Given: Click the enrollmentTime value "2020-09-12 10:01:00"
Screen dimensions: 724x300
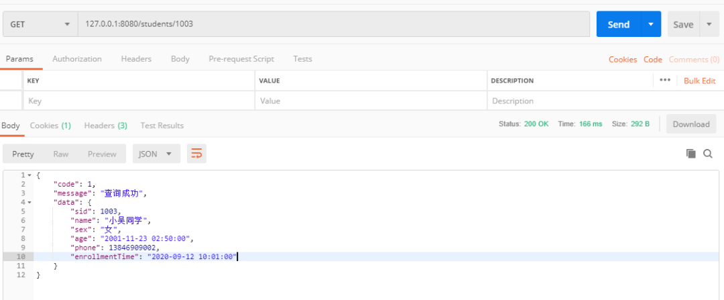Looking at the screenshot, I should click(x=192, y=256).
